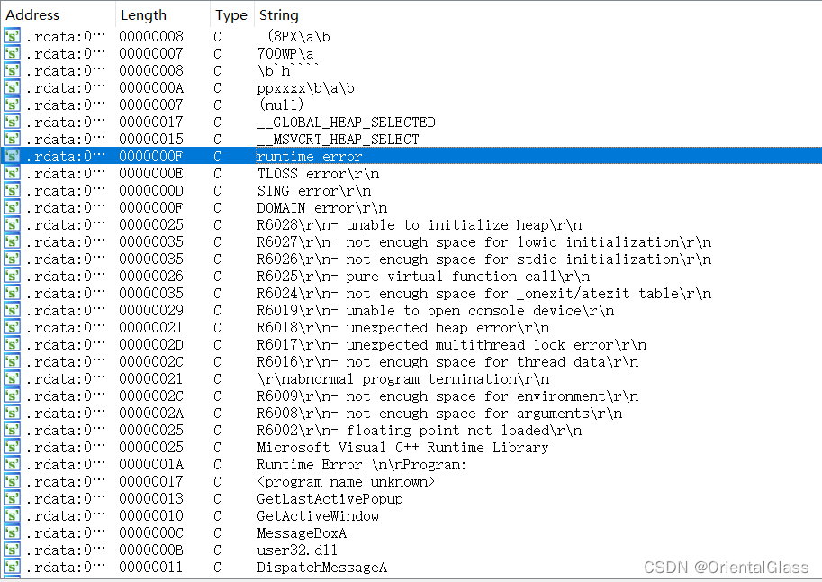Select "R6002 floating point not loaded" string

point(420,431)
